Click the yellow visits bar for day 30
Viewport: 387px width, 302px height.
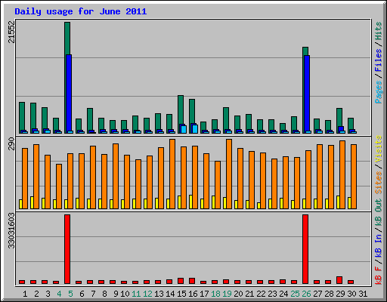click(350, 203)
